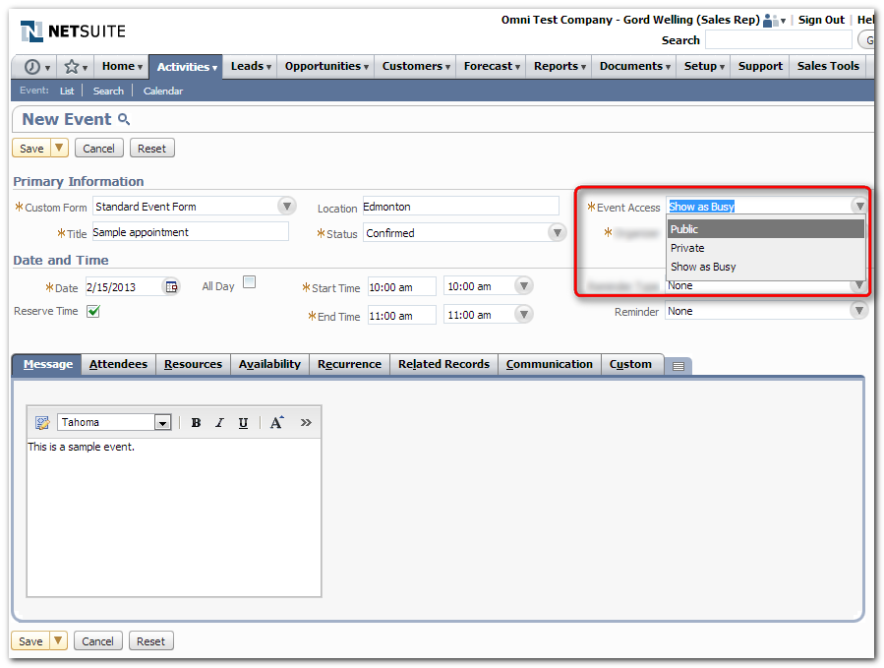This screenshot has height=668, width=884.
Task: Uncheck the Reserve Time checkbox
Action: click(93, 311)
